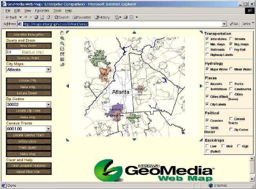
Task: Enable the Railroads checkbox
Action: (207, 49)
